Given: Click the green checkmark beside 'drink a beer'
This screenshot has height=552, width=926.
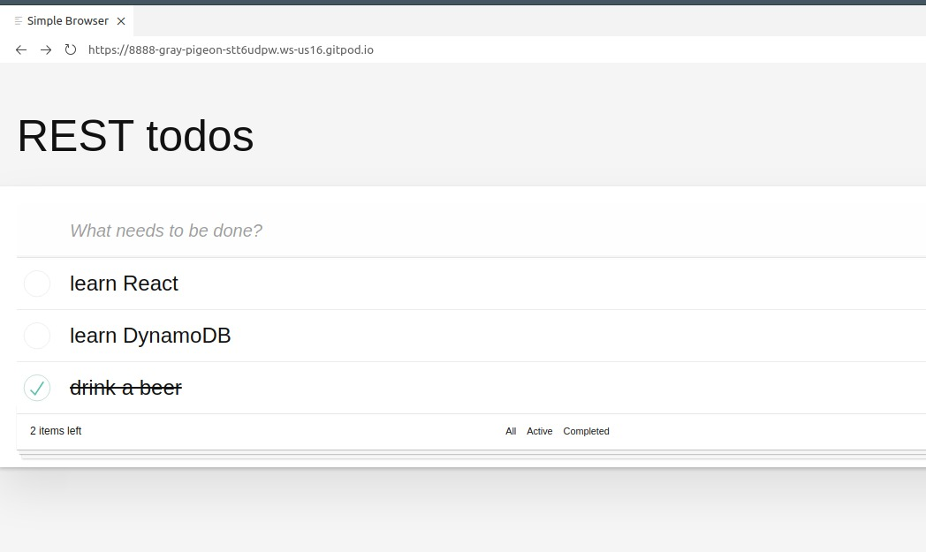Looking at the screenshot, I should tap(36, 388).
